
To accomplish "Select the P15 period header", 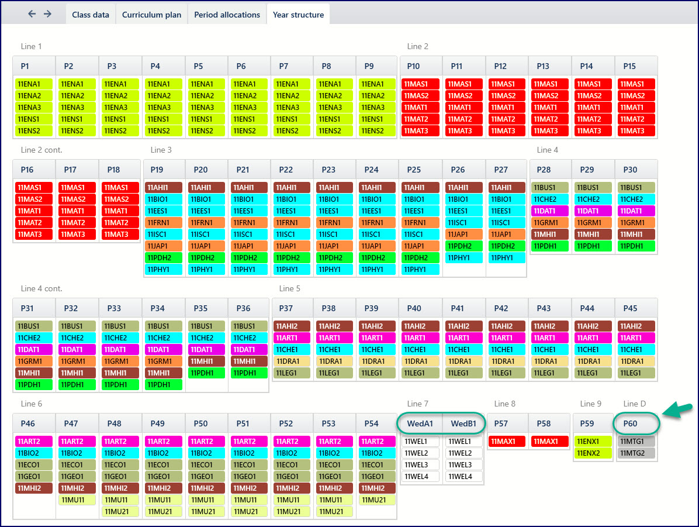I will (636, 66).
